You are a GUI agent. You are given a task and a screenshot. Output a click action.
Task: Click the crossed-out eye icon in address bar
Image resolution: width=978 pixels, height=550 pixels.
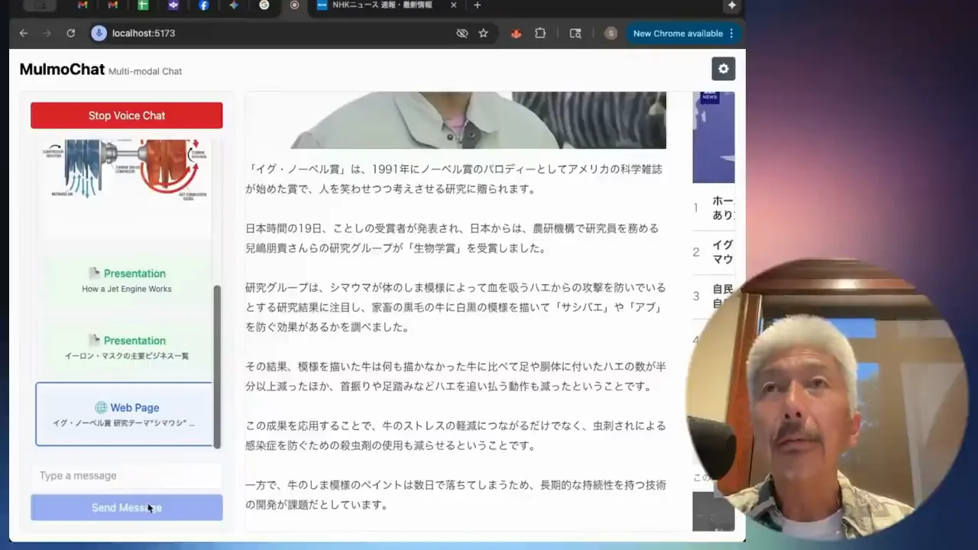[x=461, y=34]
